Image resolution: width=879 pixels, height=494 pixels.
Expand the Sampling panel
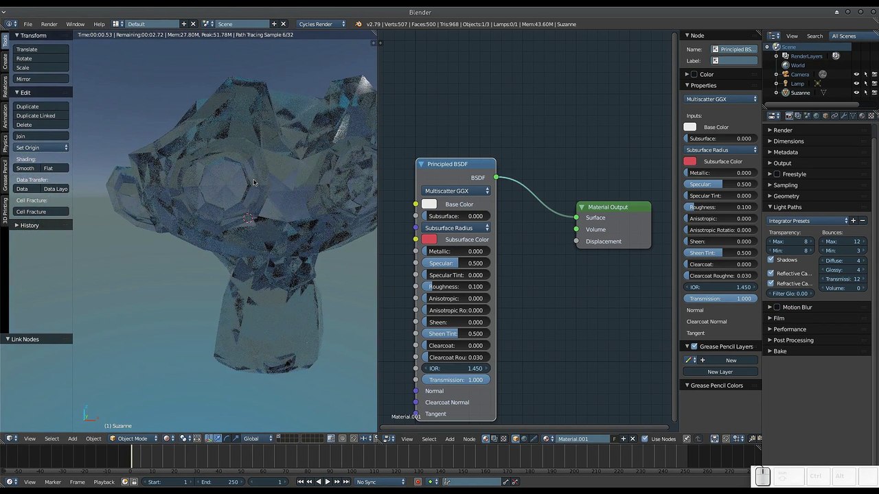[785, 185]
